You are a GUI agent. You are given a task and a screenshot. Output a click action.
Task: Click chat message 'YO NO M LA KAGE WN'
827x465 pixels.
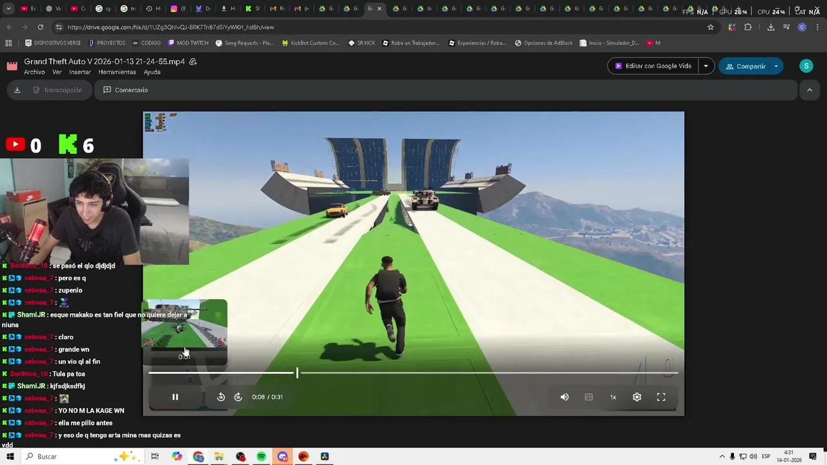click(x=91, y=411)
